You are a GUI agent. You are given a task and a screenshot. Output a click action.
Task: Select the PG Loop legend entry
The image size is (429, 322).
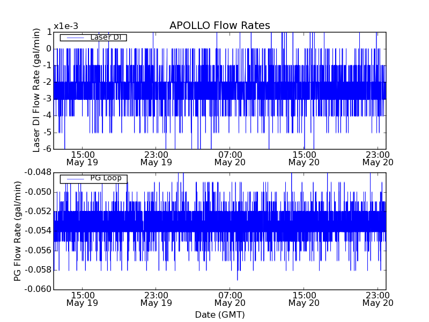(105, 178)
